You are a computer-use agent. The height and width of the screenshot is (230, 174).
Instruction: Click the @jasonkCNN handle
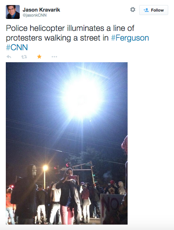click(35, 15)
